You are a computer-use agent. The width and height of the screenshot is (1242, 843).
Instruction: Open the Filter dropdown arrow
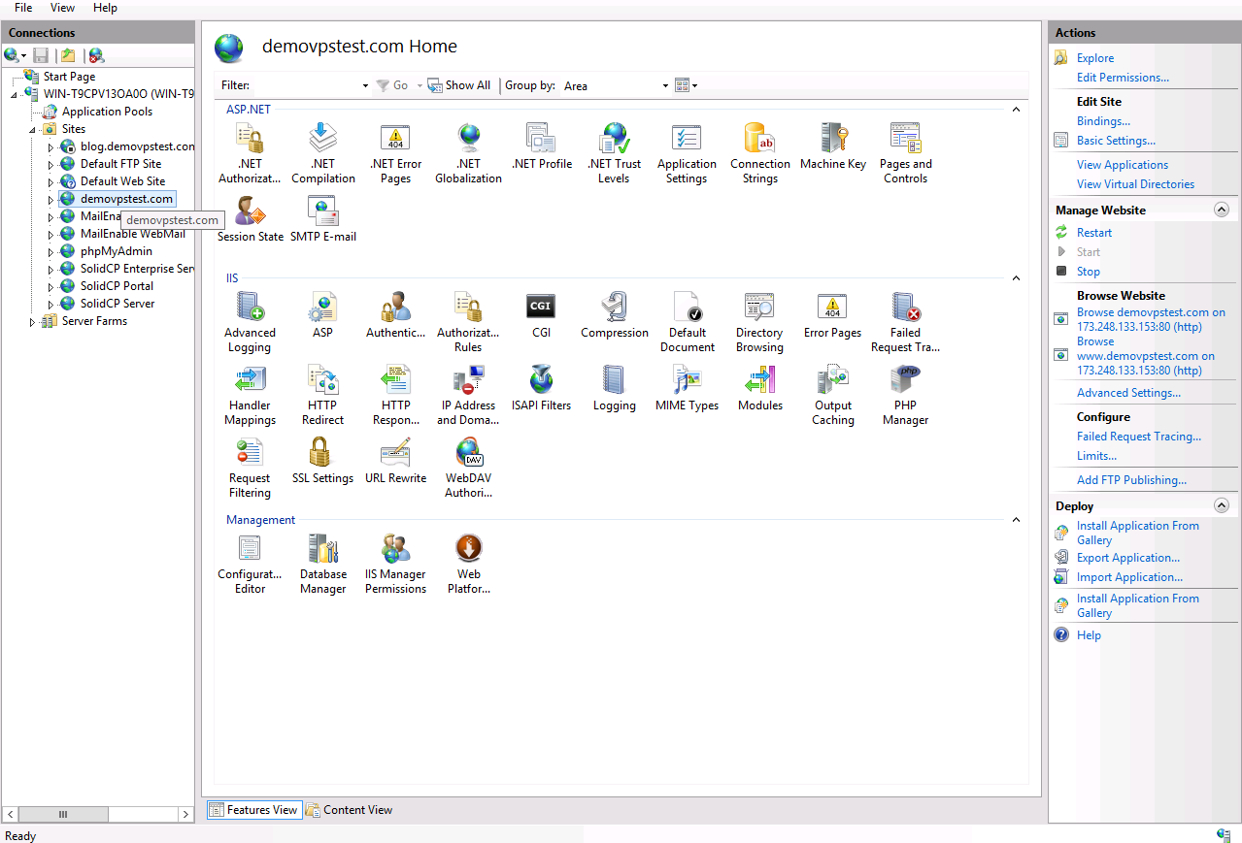[x=365, y=86]
